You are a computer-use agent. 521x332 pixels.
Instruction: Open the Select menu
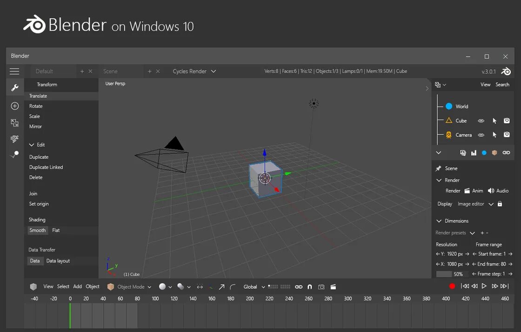pyautogui.click(x=63, y=286)
